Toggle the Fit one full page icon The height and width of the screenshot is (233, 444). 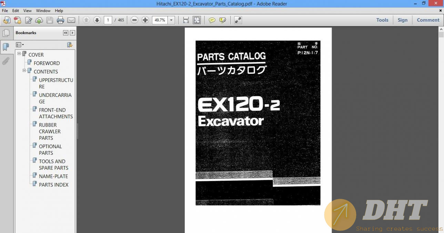pos(196,20)
